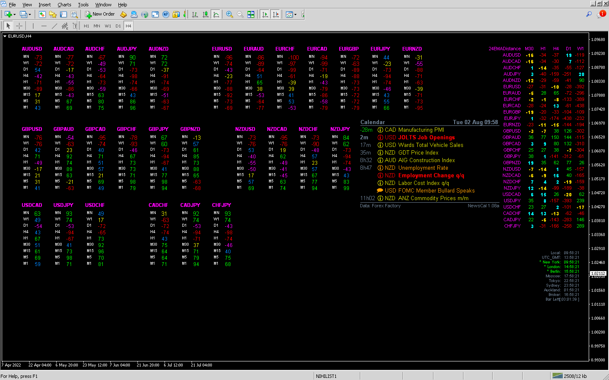Expand the Profiles dropdown arrow

(30, 14)
